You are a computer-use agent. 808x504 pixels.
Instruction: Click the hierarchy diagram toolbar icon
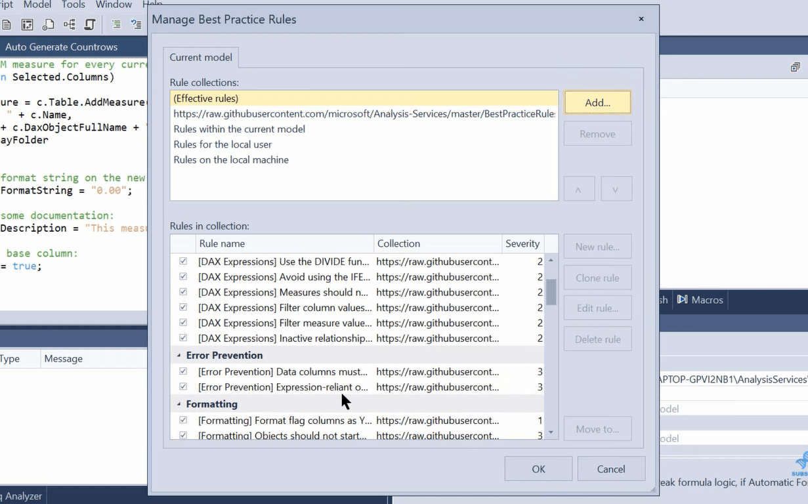coord(69,25)
